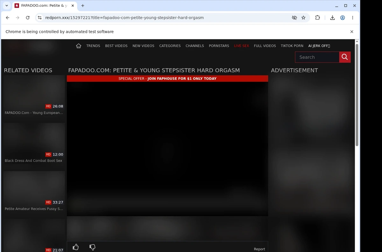Bookmark this page with the star icon
382x252 pixels.
click(x=303, y=18)
